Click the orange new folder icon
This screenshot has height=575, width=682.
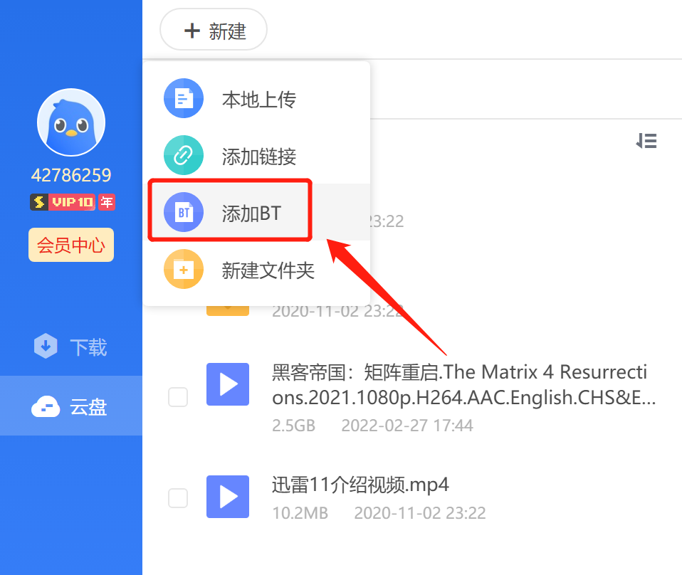coord(184,269)
